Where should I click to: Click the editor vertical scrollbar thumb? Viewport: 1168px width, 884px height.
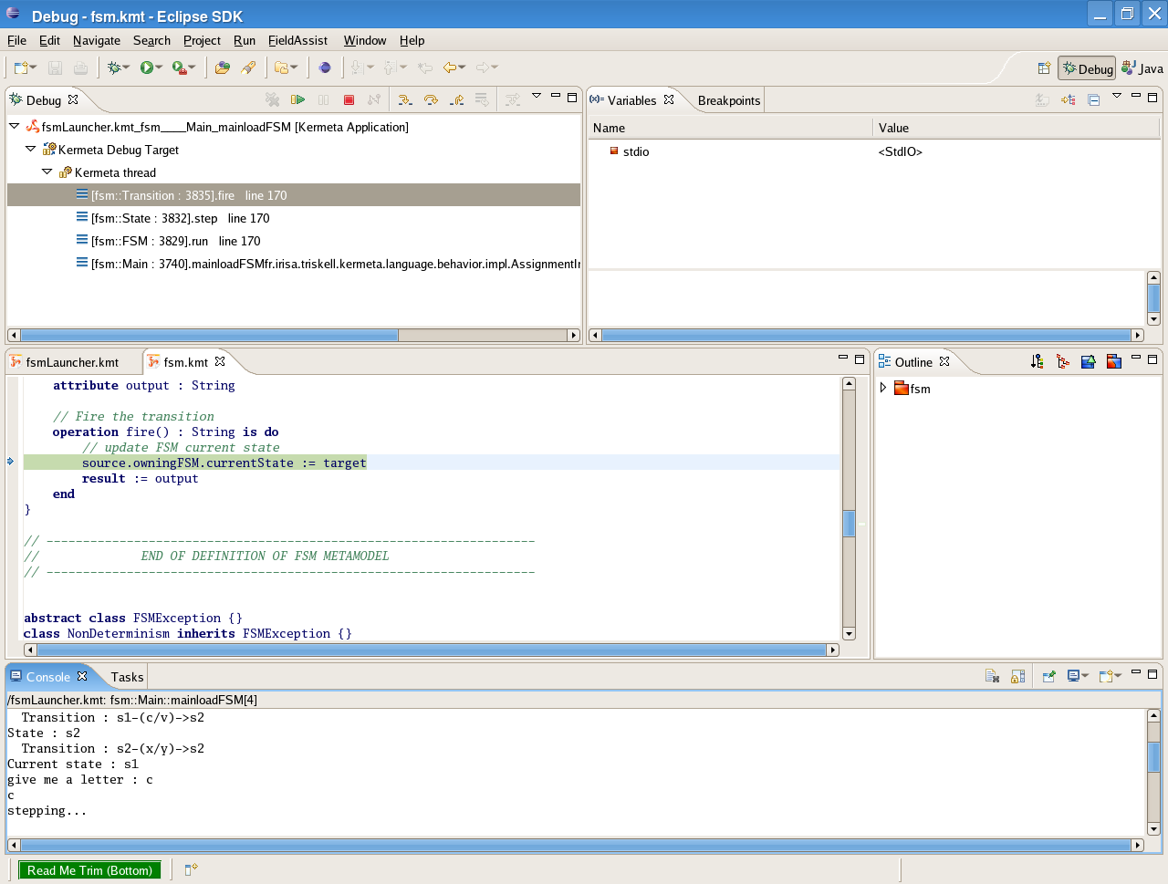(849, 523)
